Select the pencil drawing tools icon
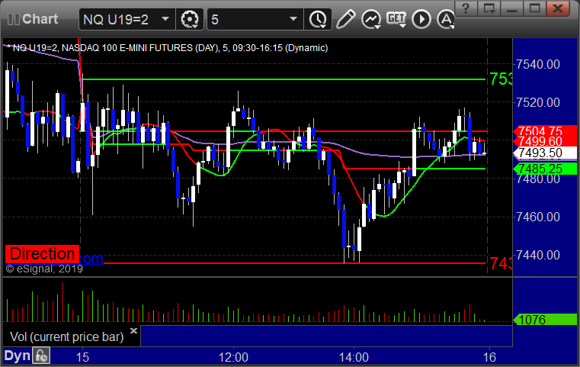Screen dimensions: 580x367 [x=346, y=19]
